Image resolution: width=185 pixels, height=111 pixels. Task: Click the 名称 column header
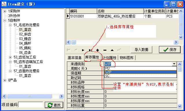[120, 11]
